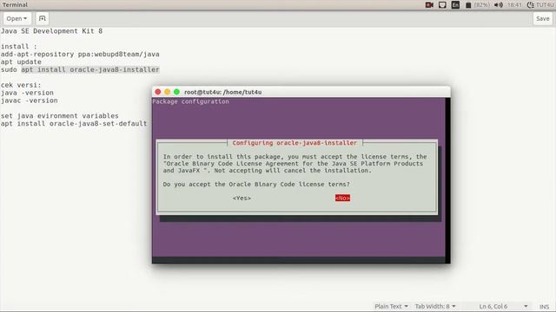Open the volume indicator icon
556x312 pixels.
(x=499, y=5)
